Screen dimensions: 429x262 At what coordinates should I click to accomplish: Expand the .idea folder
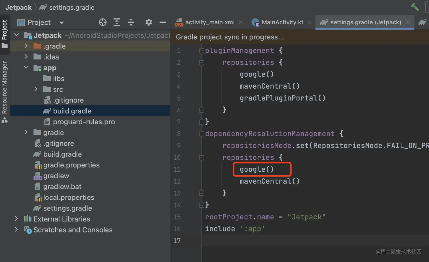tap(26, 57)
